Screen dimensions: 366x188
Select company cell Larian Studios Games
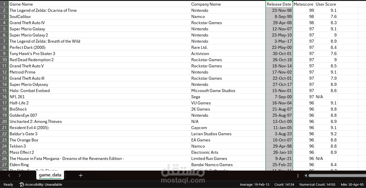click(x=228, y=134)
